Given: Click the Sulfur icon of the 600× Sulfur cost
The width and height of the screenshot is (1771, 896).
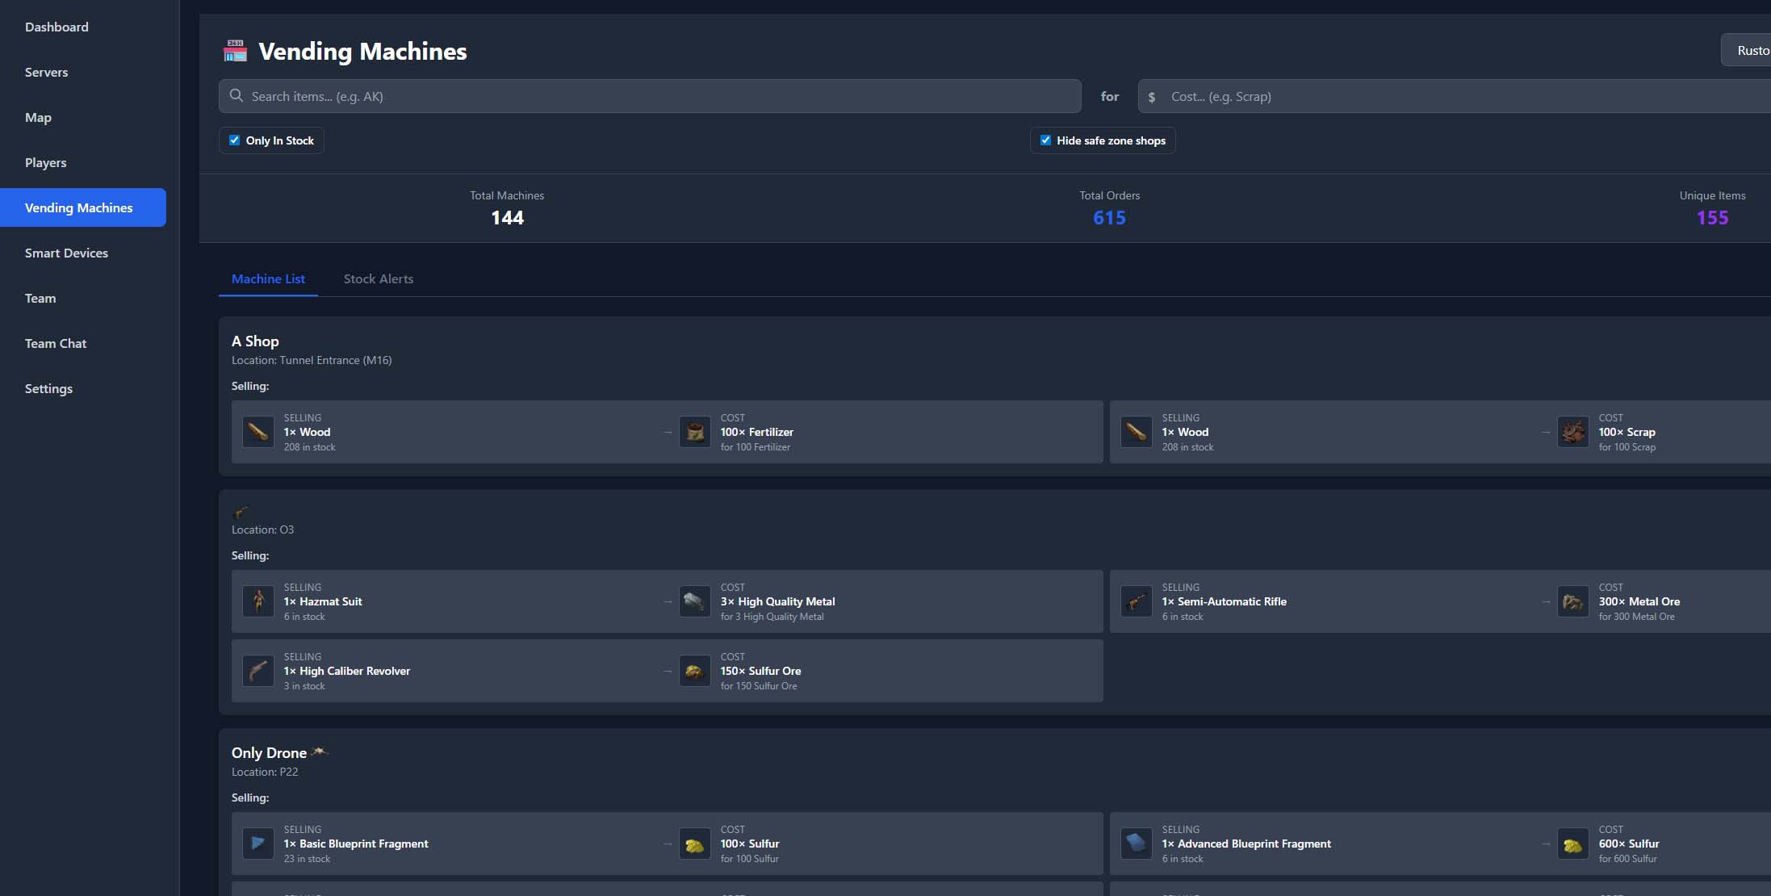Looking at the screenshot, I should 1573,844.
